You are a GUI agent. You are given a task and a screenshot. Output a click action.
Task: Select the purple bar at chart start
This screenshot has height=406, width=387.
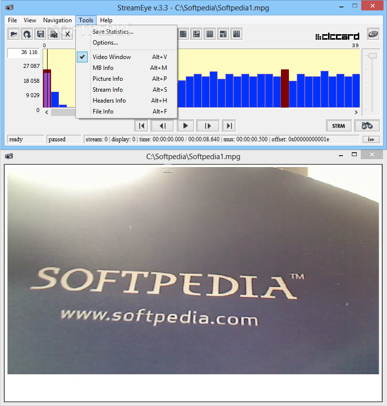(47, 90)
